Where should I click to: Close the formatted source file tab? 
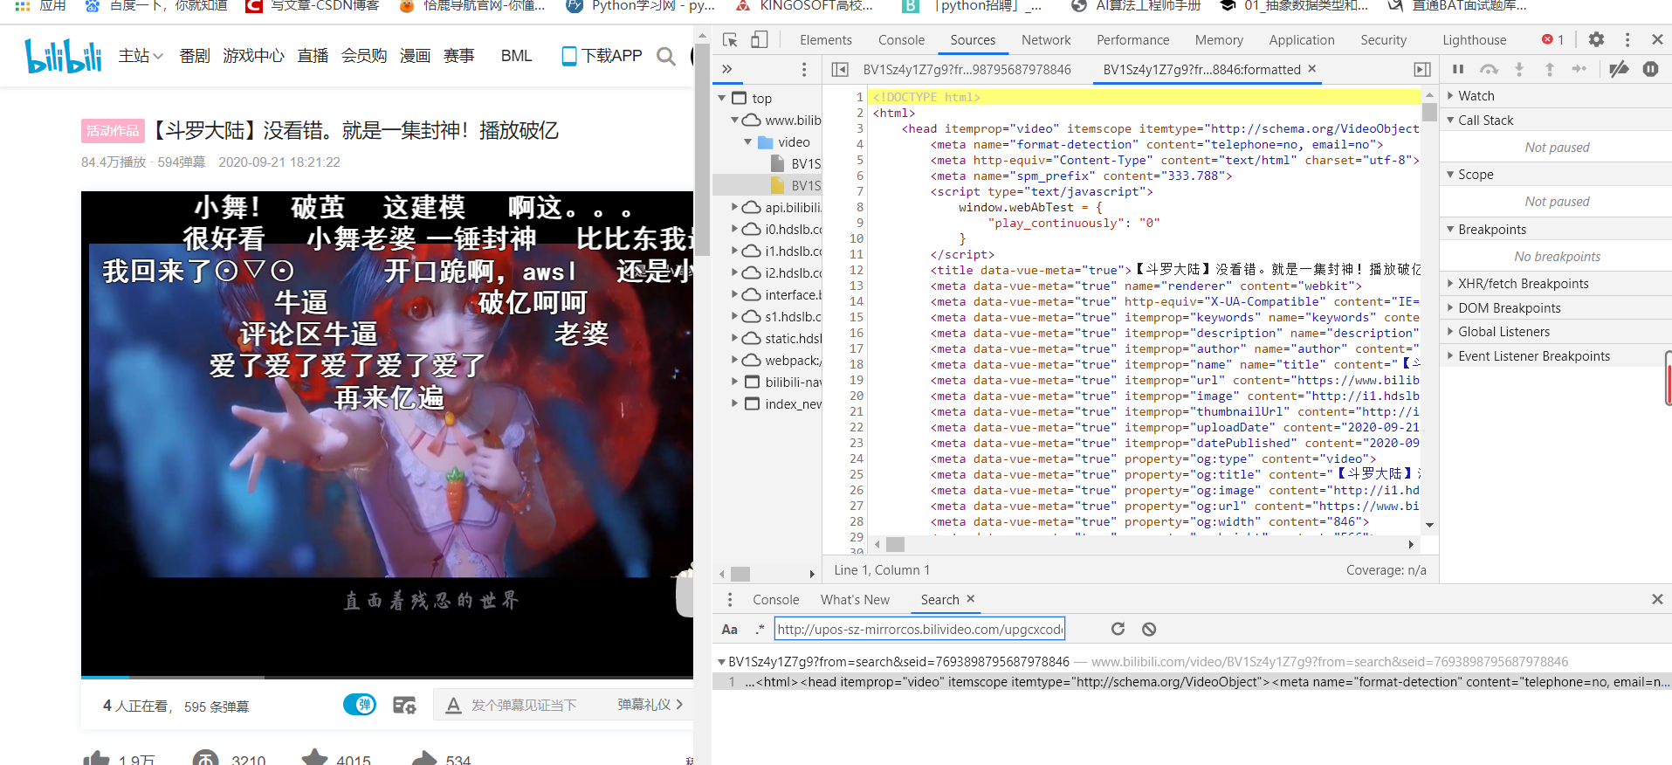pyautogui.click(x=1311, y=69)
